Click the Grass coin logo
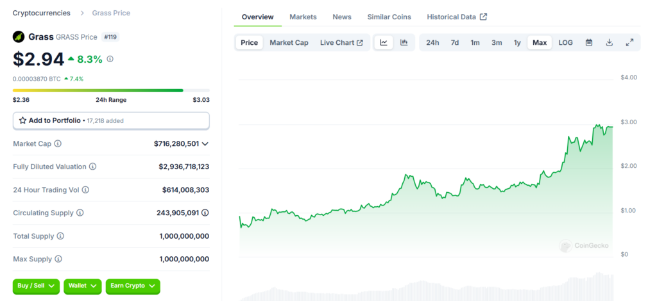 (x=19, y=37)
